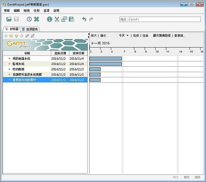Click the 十一月 2016 month header
Viewport: 206px width, 182px height.
[100, 43]
